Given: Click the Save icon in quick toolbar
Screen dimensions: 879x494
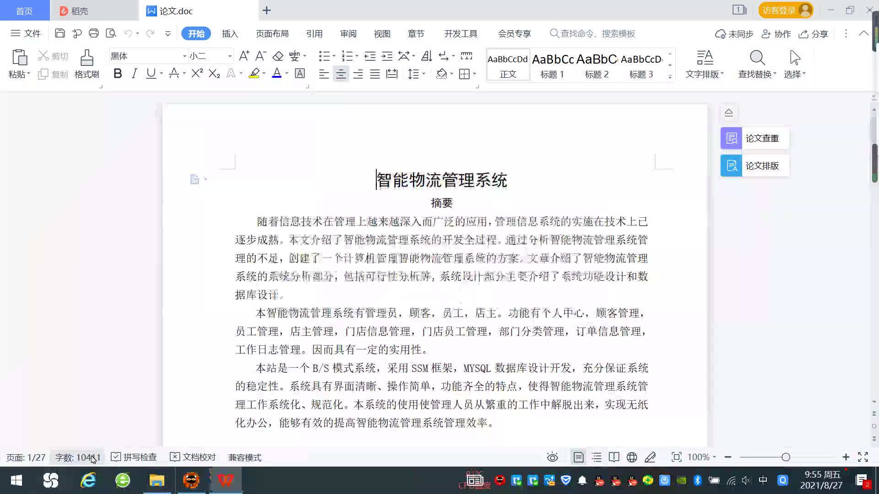Looking at the screenshot, I should click(x=60, y=33).
